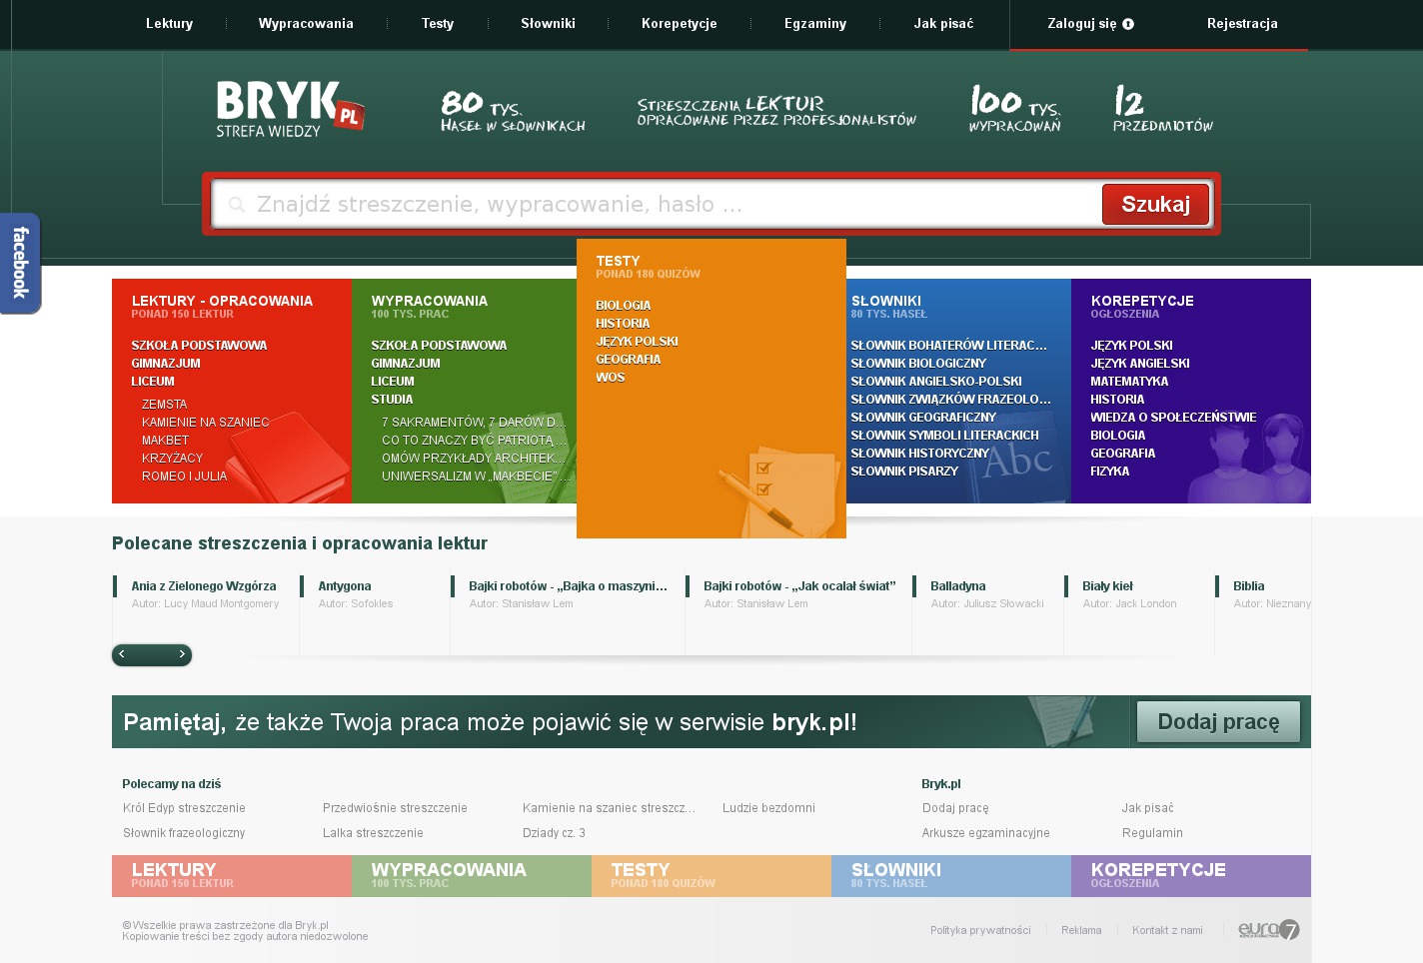Open the Antygona summary
This screenshot has width=1423, height=963.
click(x=345, y=586)
